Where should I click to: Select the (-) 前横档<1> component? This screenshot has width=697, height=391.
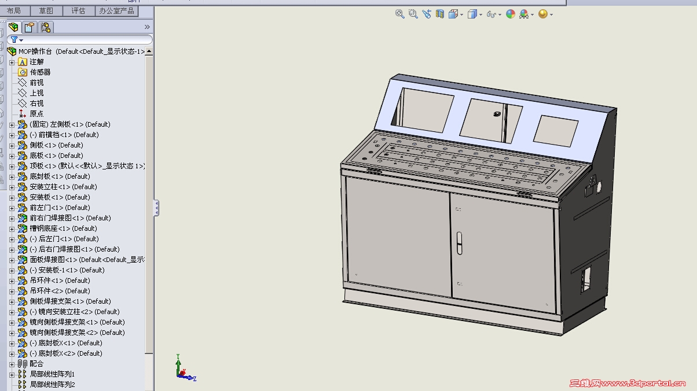pos(64,135)
